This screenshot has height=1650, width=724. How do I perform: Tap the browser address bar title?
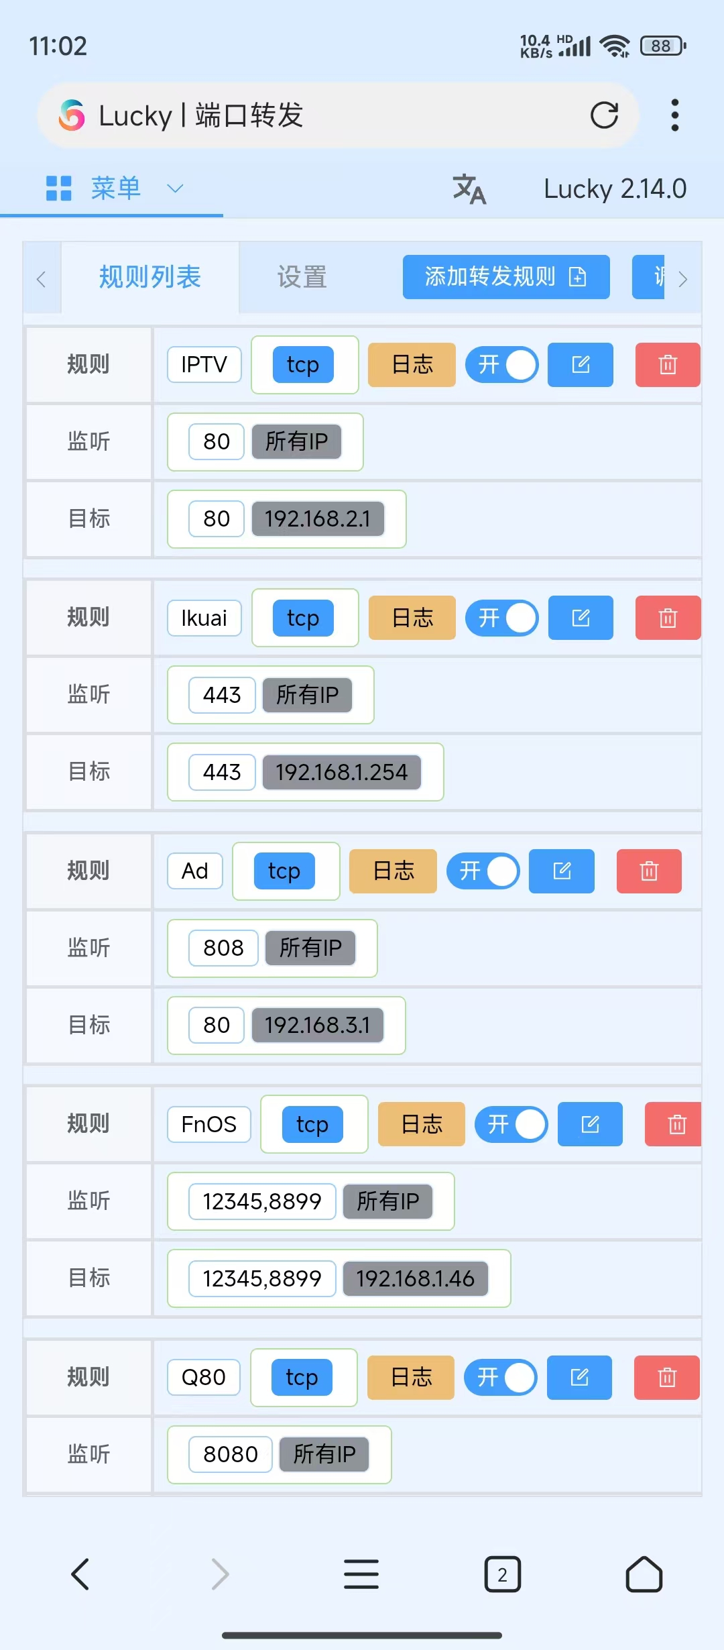click(x=201, y=115)
